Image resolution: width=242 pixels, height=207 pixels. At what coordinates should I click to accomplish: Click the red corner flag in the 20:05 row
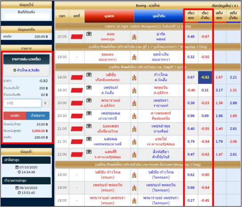coord(77,37)
